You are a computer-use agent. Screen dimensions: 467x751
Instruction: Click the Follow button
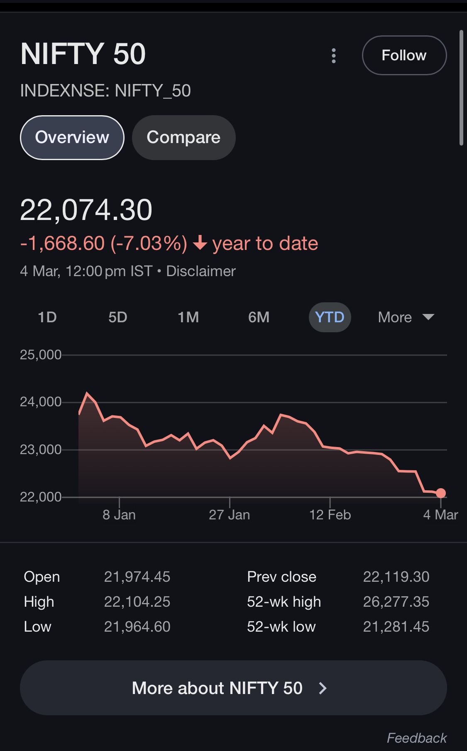(404, 55)
